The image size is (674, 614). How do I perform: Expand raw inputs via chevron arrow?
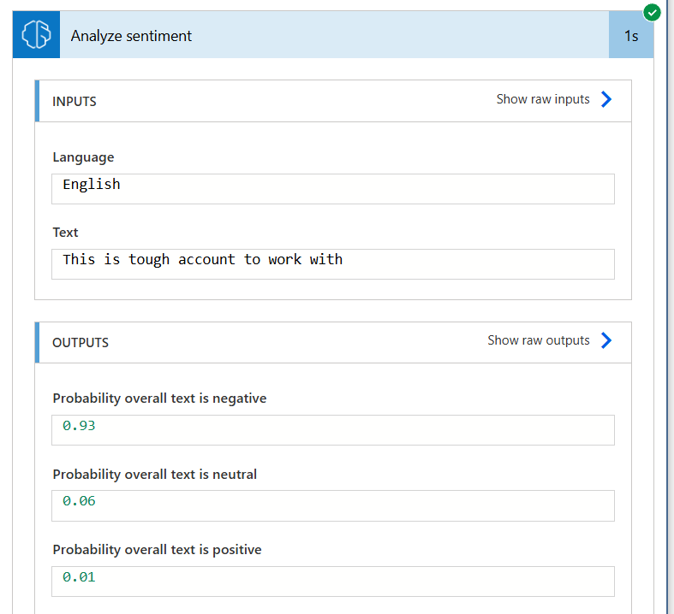pos(606,99)
